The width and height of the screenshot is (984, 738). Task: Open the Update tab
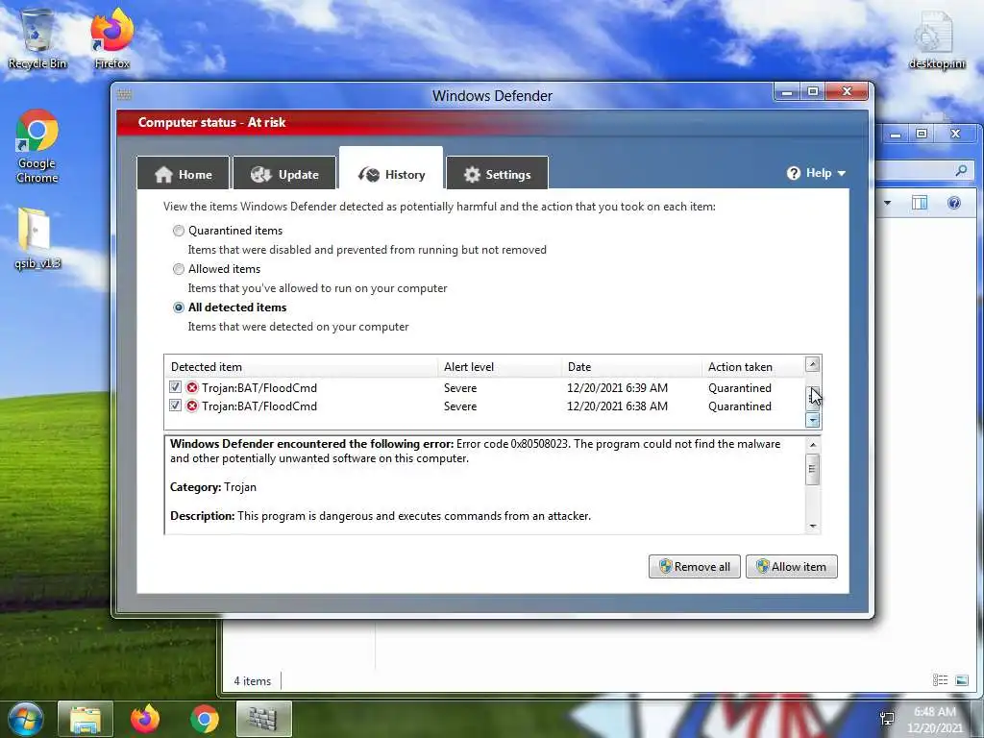(284, 175)
